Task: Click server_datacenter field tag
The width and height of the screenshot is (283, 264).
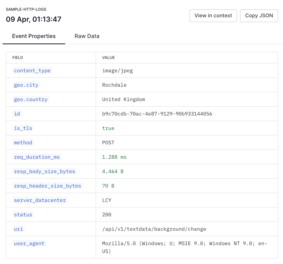Action: (x=40, y=200)
